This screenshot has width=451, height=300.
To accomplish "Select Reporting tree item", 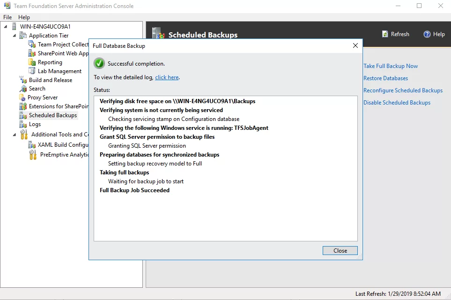I will 50,62.
